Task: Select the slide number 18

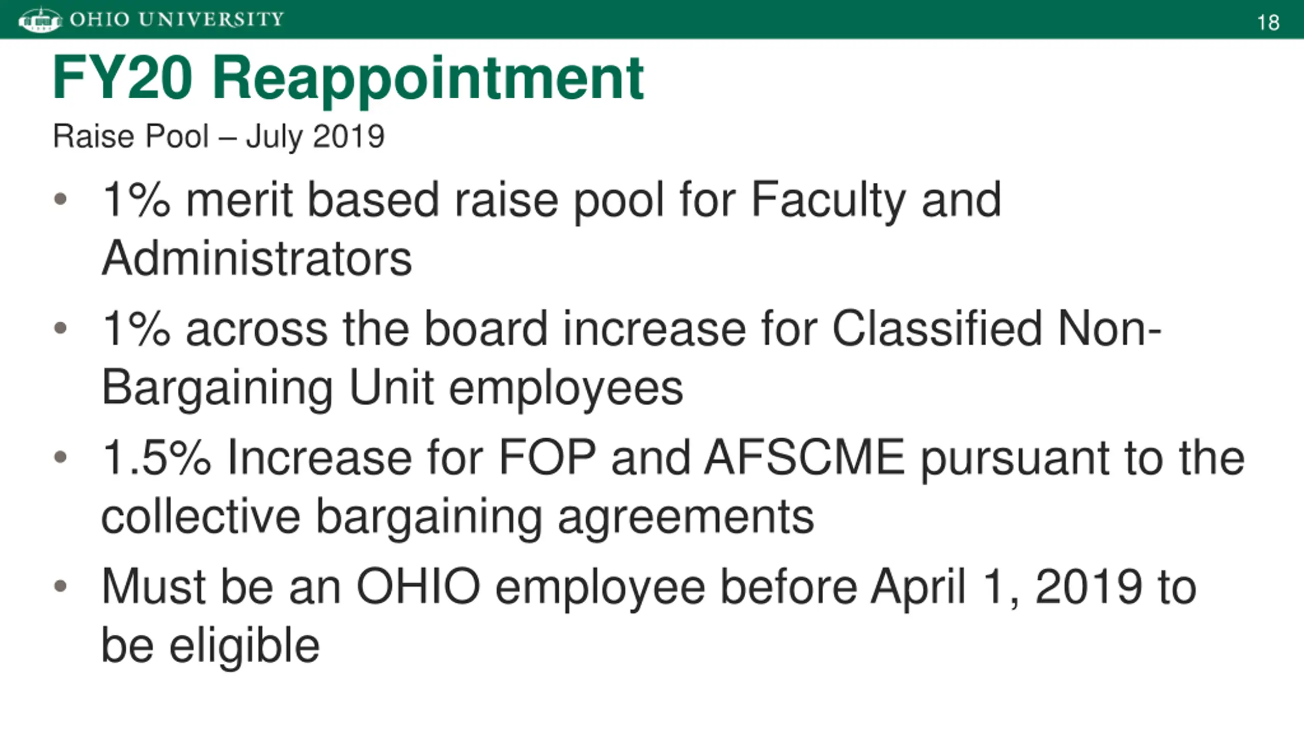Action: [x=1268, y=23]
